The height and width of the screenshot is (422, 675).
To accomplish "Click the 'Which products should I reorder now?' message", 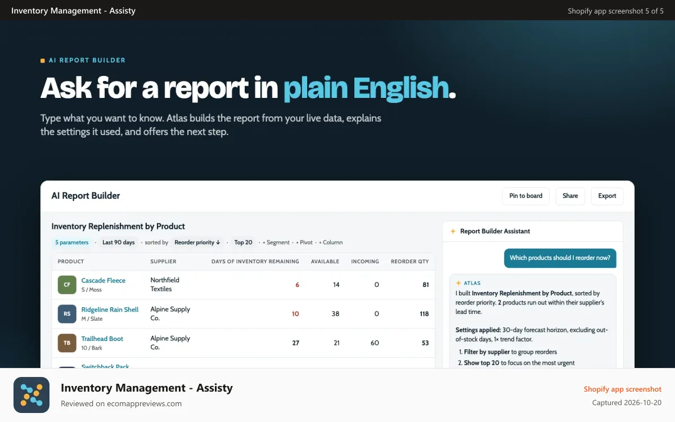I will [560, 258].
